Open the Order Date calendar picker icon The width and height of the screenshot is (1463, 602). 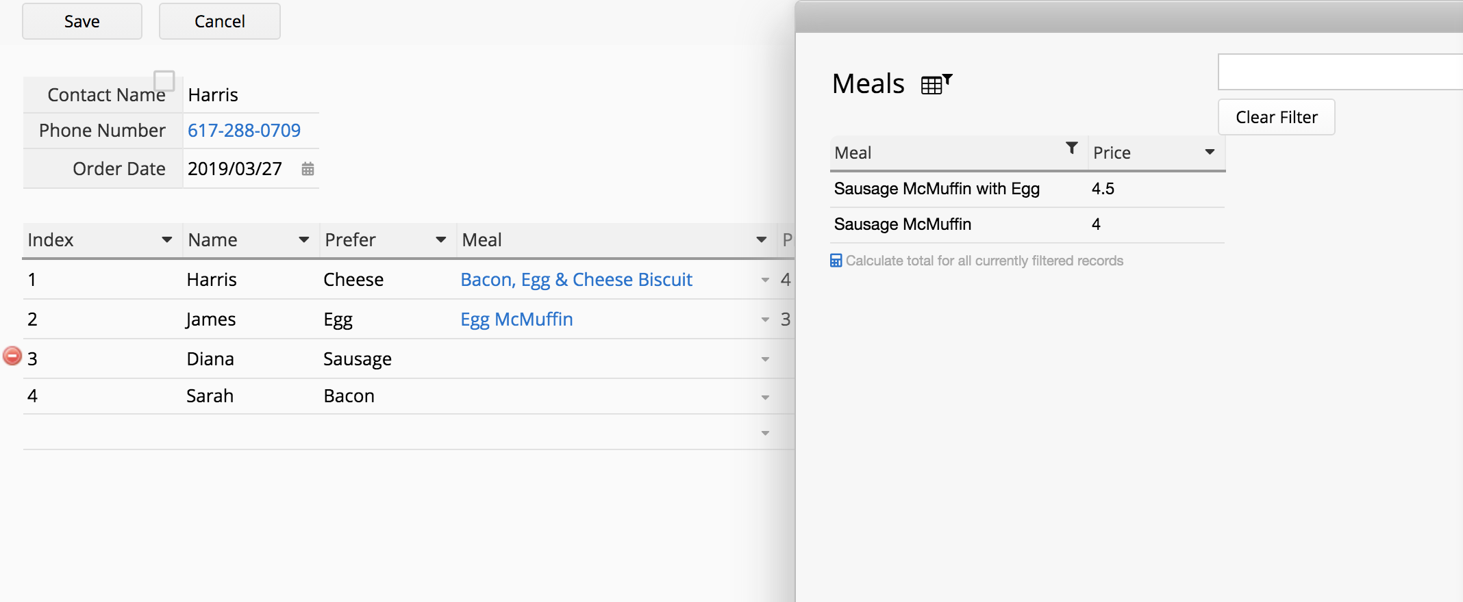(x=308, y=169)
